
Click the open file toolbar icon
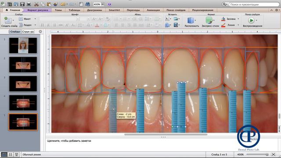point(16,4)
